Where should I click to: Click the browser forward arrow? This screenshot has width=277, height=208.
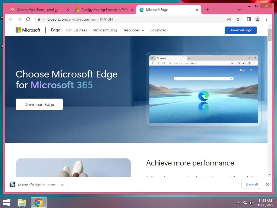coord(19,19)
